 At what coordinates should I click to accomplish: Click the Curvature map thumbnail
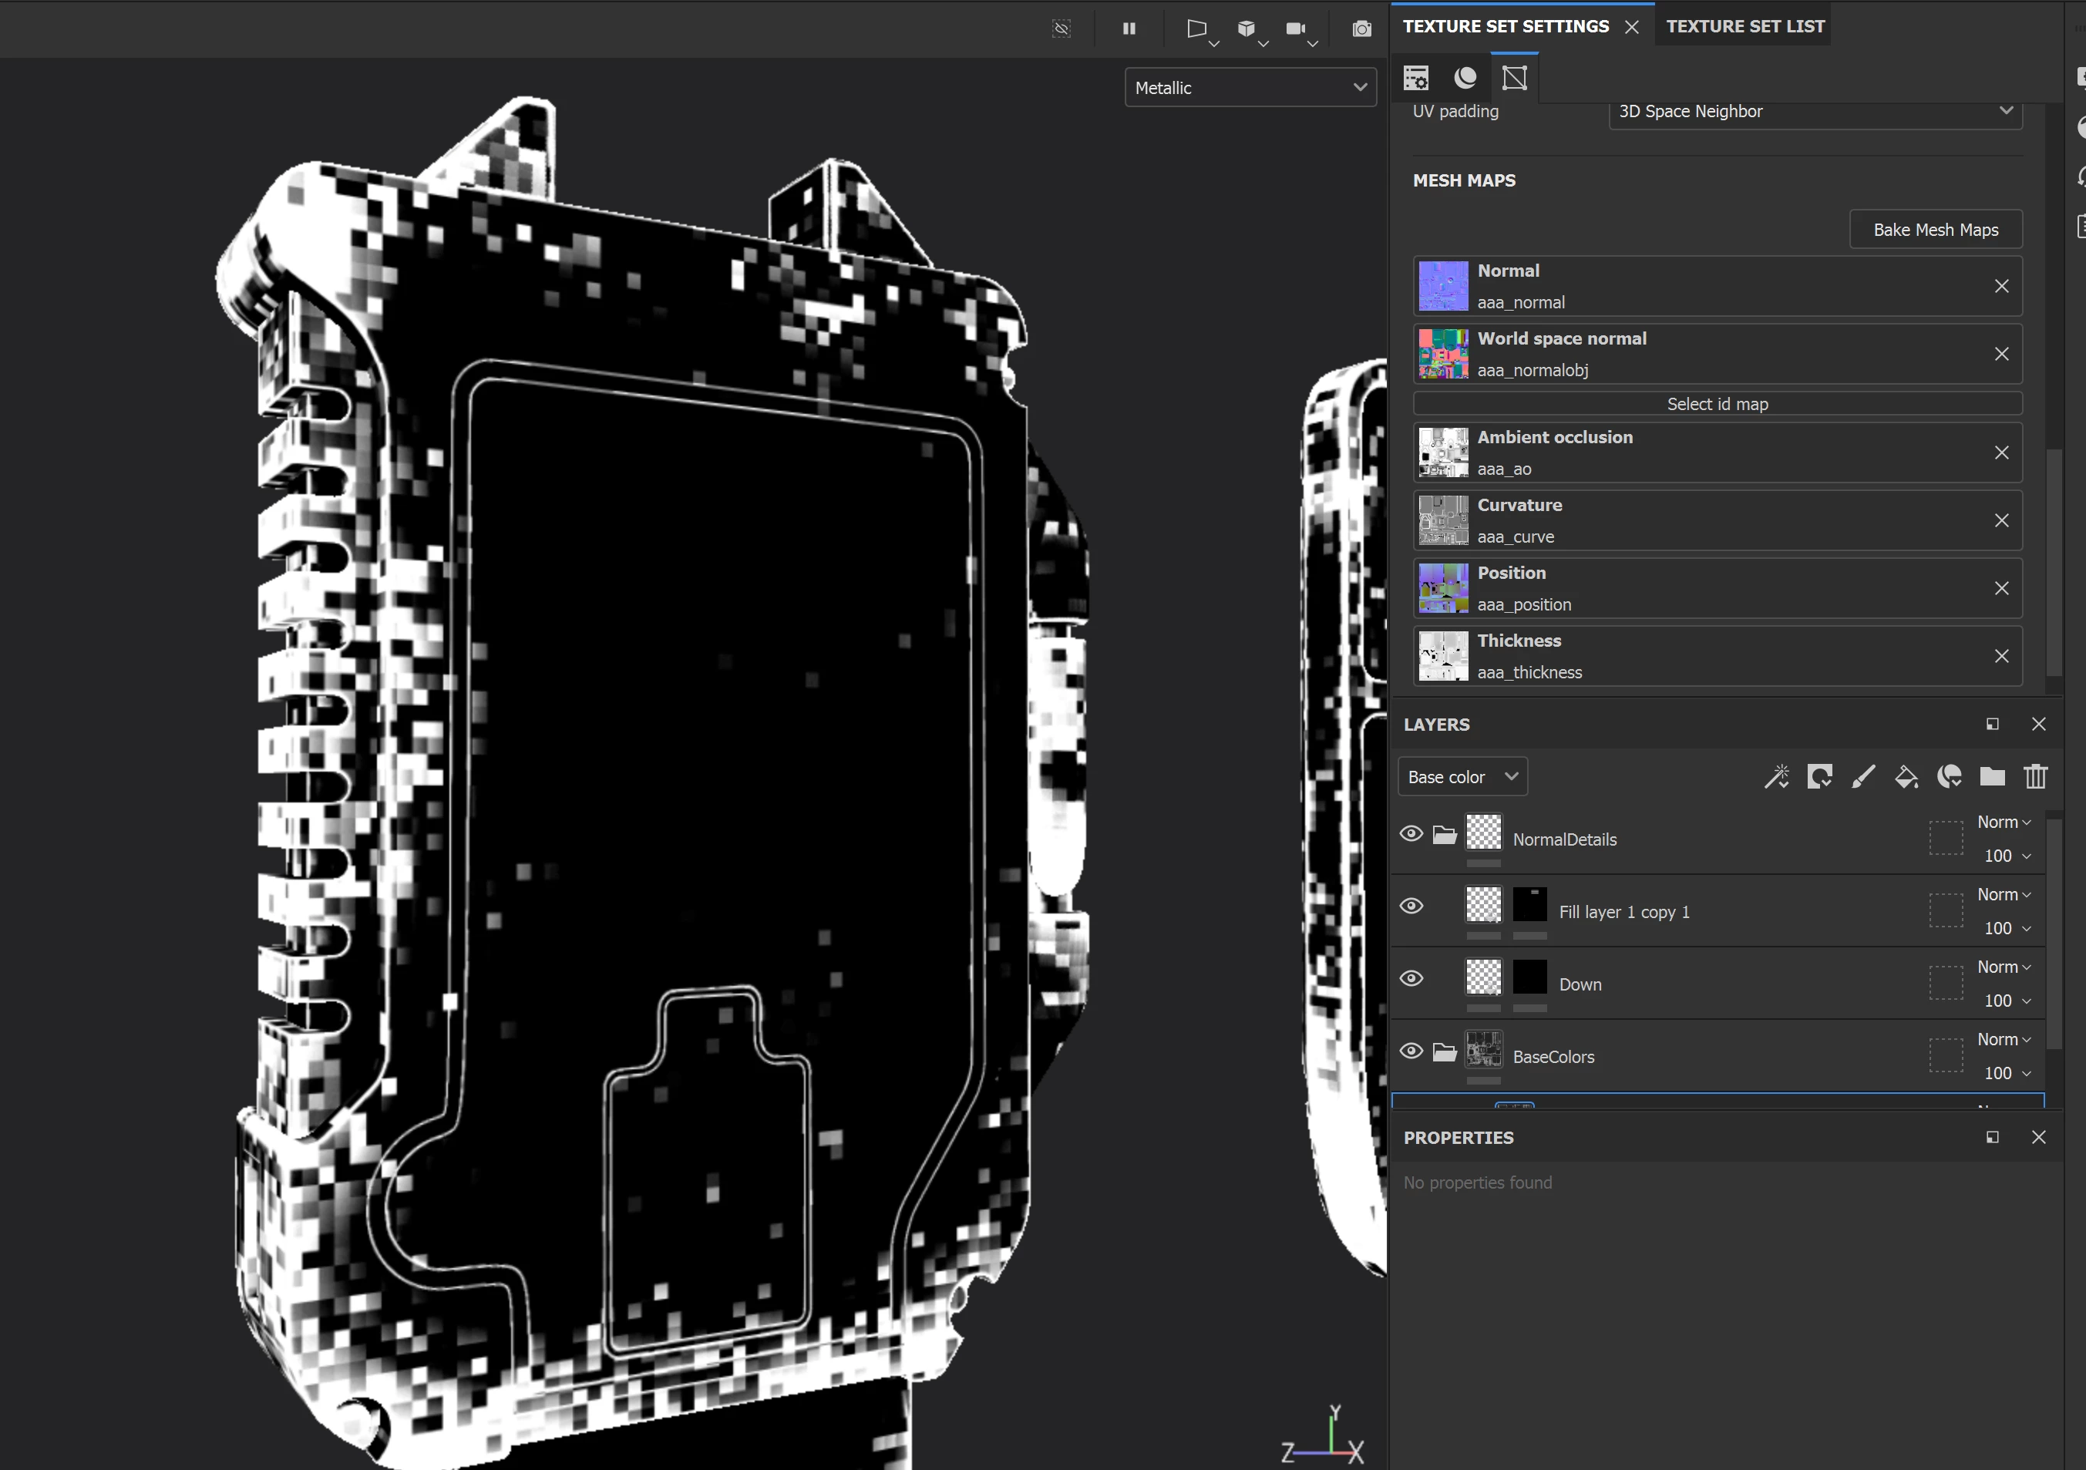(1443, 520)
